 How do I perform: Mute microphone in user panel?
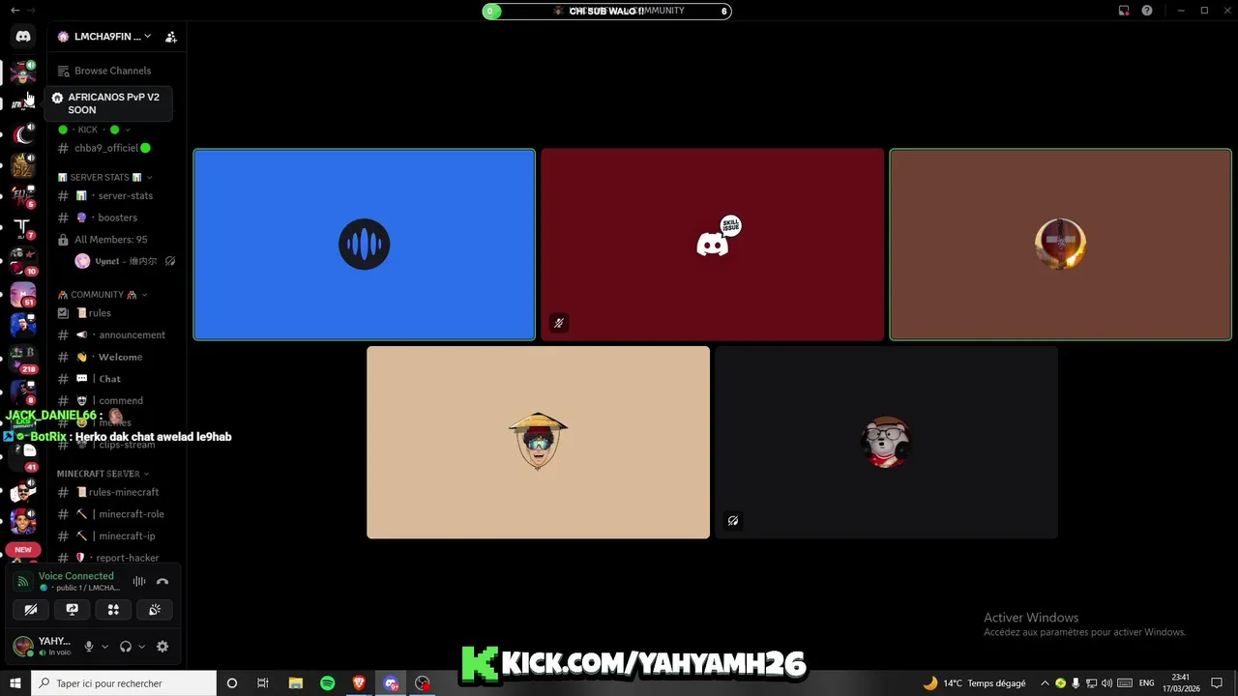89,647
